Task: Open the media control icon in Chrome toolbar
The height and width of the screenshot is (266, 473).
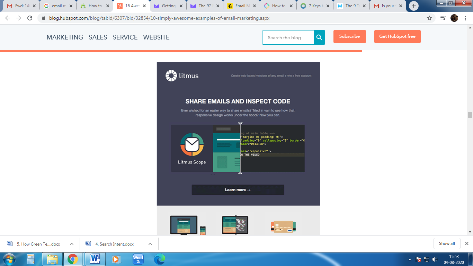Action: tap(443, 18)
